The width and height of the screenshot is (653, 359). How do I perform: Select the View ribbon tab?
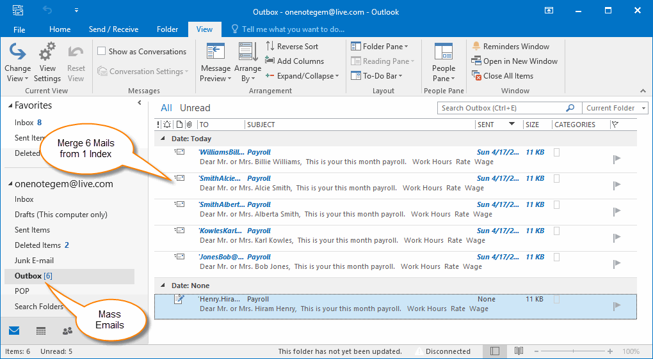coord(204,29)
